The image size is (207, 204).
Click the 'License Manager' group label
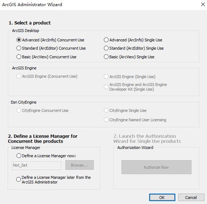pos(26,148)
